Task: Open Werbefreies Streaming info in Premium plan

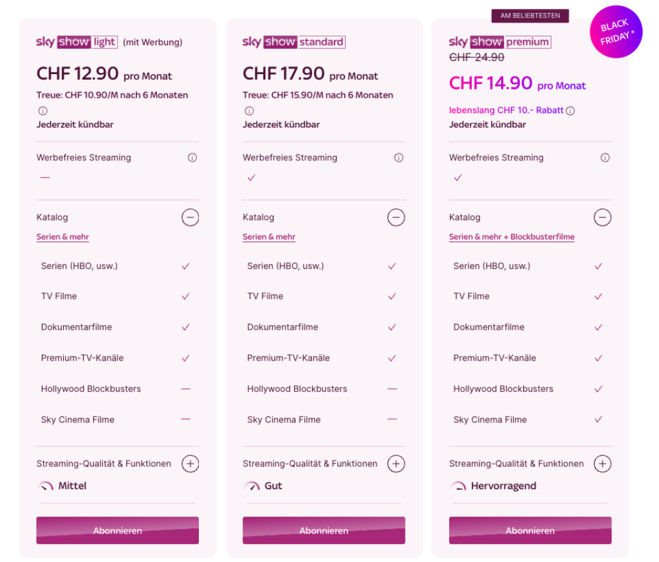Action: [605, 158]
